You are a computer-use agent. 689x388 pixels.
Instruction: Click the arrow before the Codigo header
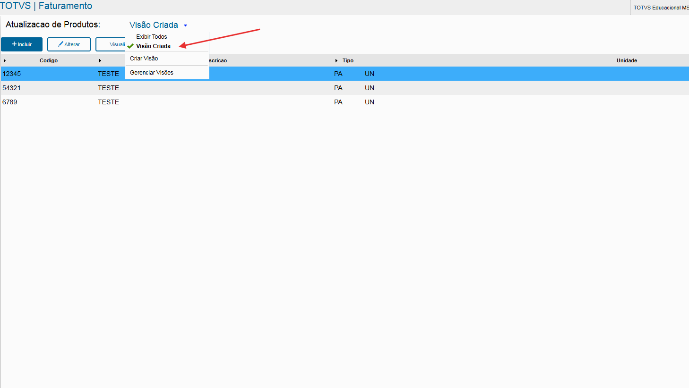(5, 60)
